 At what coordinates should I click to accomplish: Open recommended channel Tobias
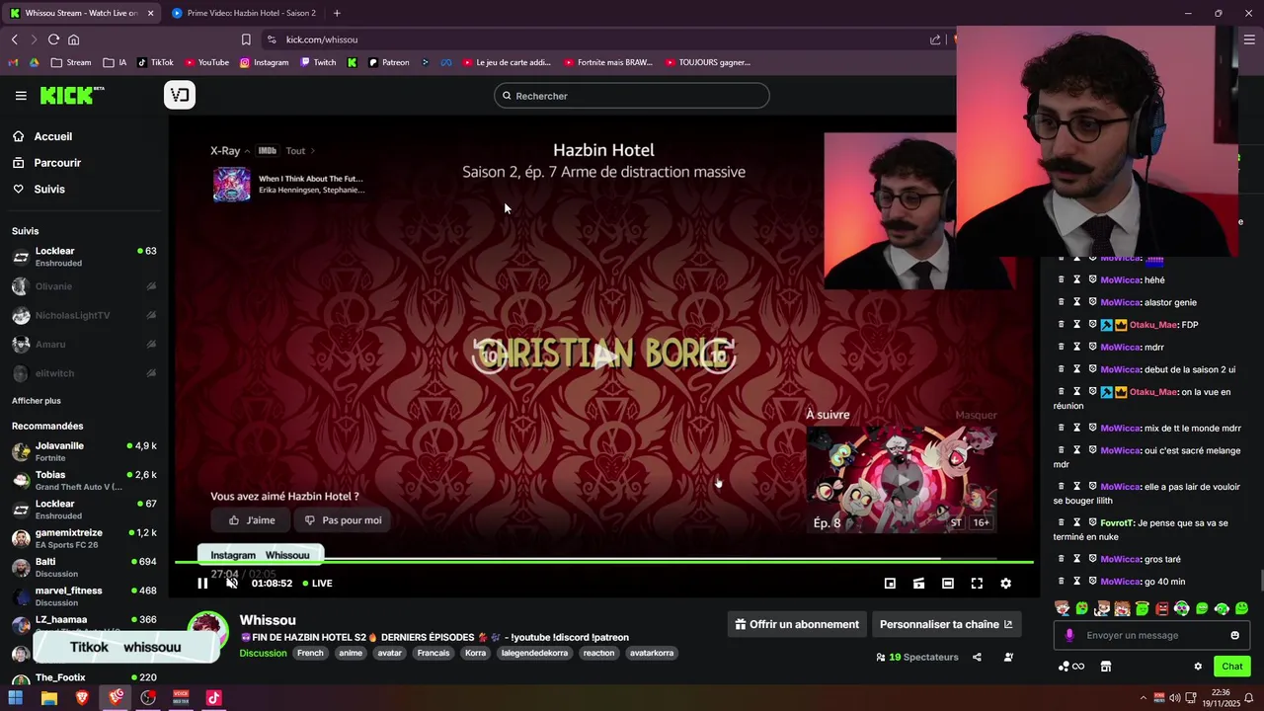point(84,480)
